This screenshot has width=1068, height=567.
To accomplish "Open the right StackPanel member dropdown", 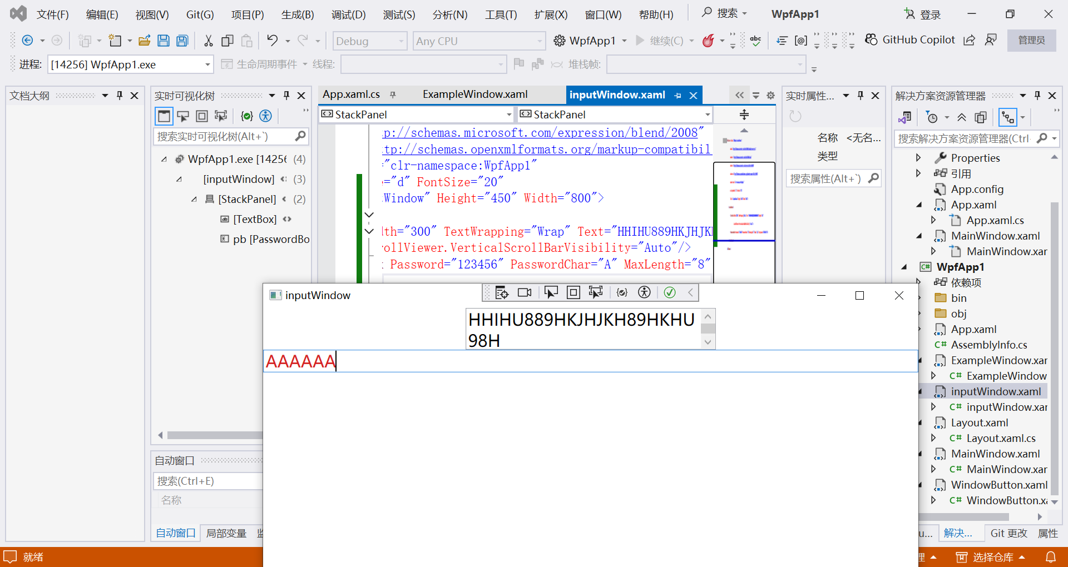I will (615, 115).
